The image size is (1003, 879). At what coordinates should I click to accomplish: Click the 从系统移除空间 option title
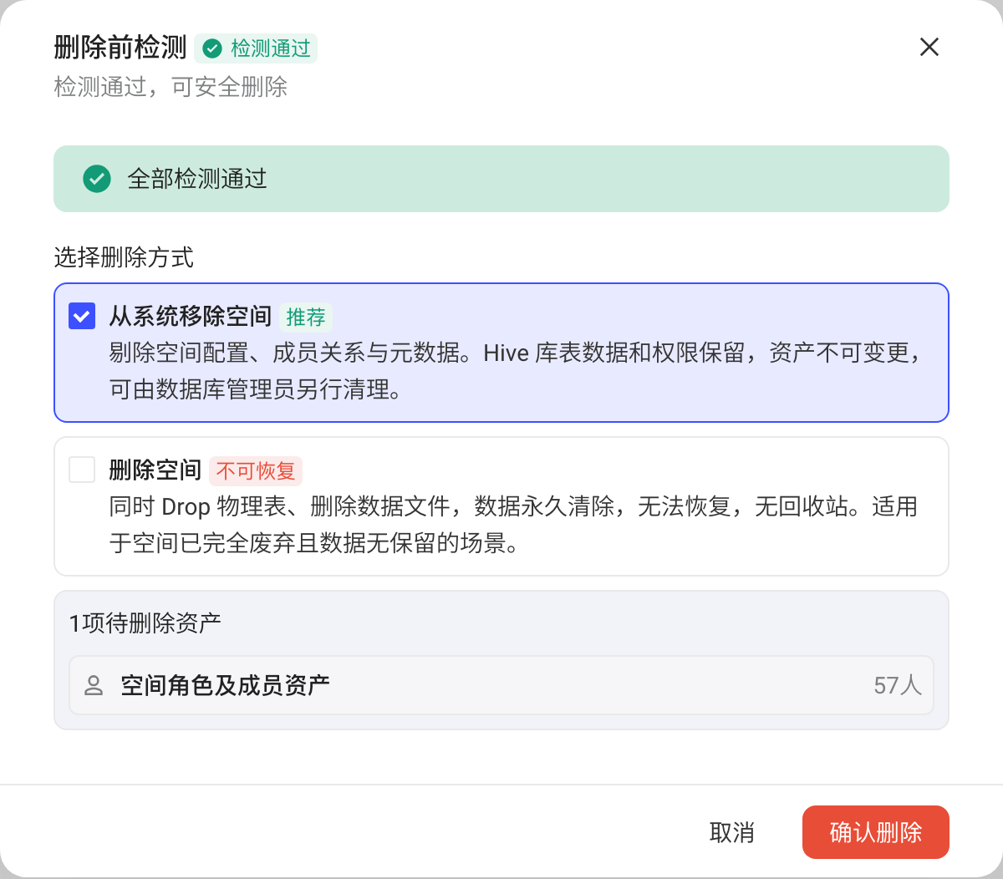coord(191,317)
